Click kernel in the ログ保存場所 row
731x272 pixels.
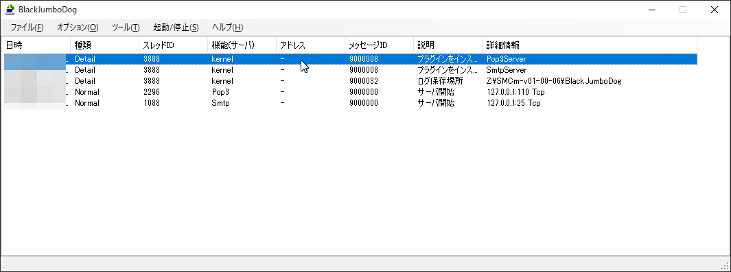tap(222, 81)
